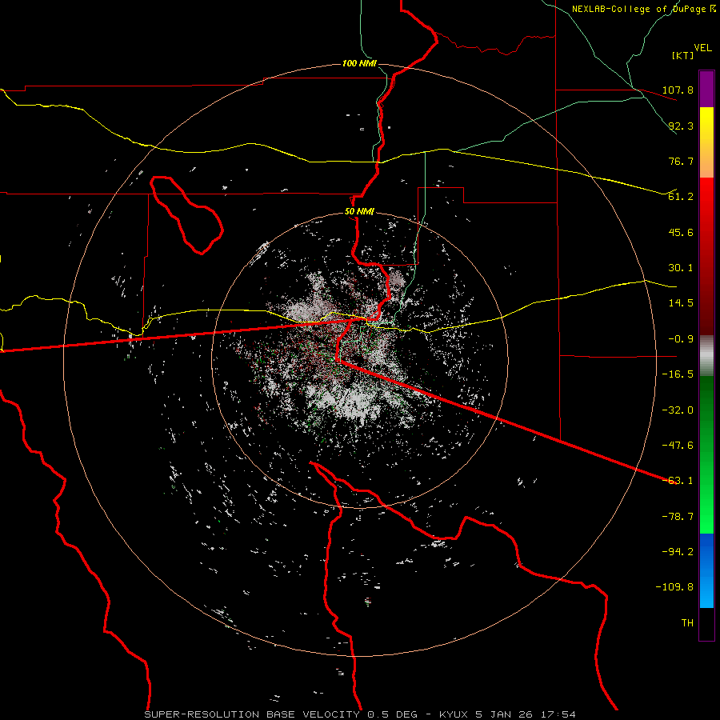Click the 14.5 velocity legend value

tap(681, 303)
